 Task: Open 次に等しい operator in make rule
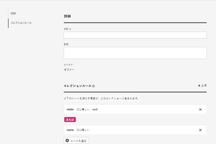click(83, 109)
